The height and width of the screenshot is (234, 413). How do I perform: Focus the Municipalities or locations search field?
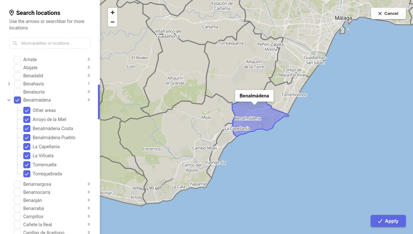click(50, 43)
